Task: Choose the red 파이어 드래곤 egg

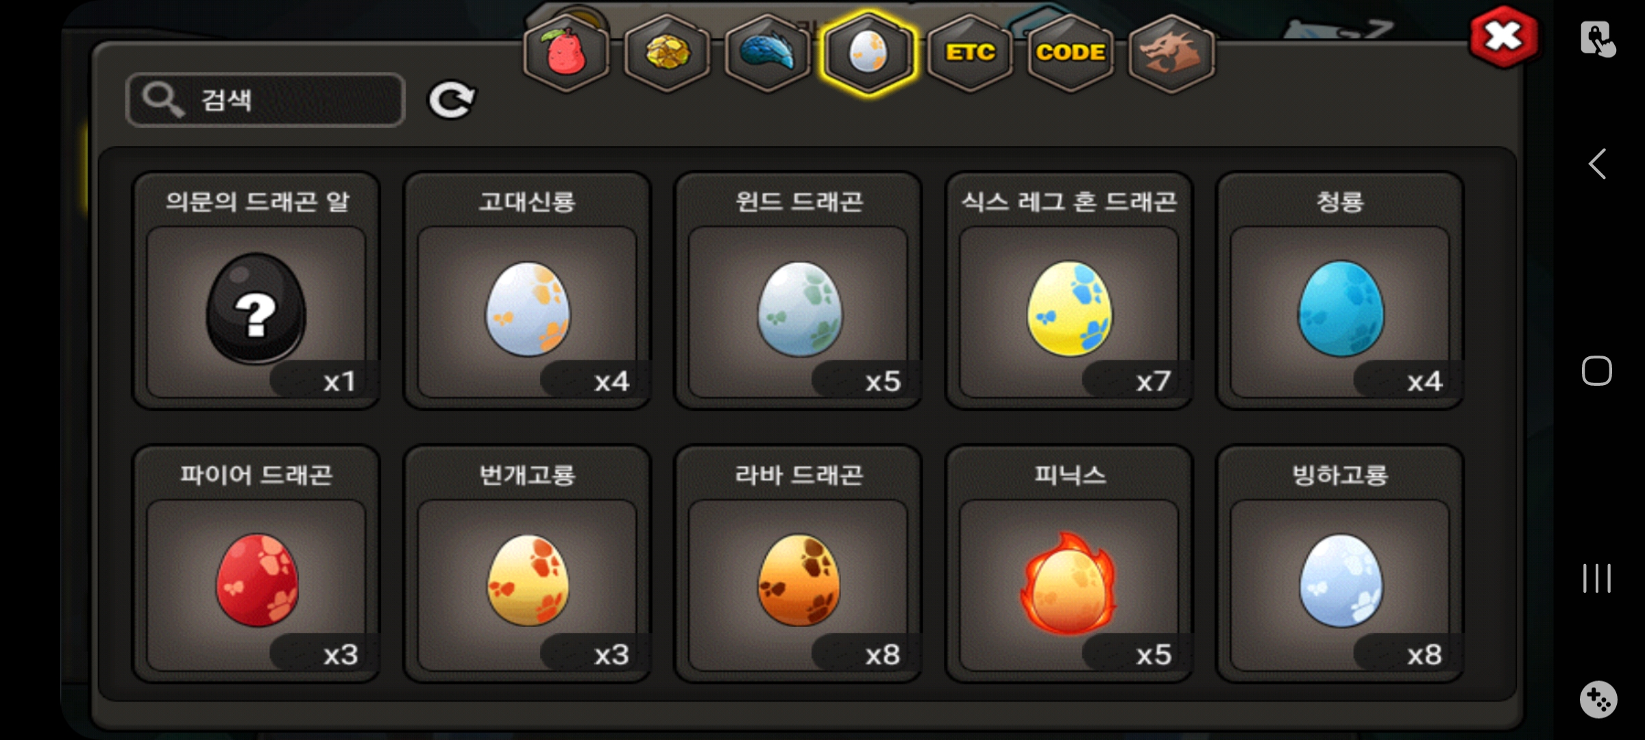Action: [x=256, y=564]
